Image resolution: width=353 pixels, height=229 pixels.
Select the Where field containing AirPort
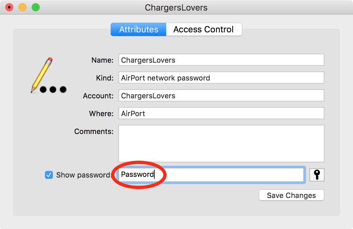pyautogui.click(x=221, y=114)
